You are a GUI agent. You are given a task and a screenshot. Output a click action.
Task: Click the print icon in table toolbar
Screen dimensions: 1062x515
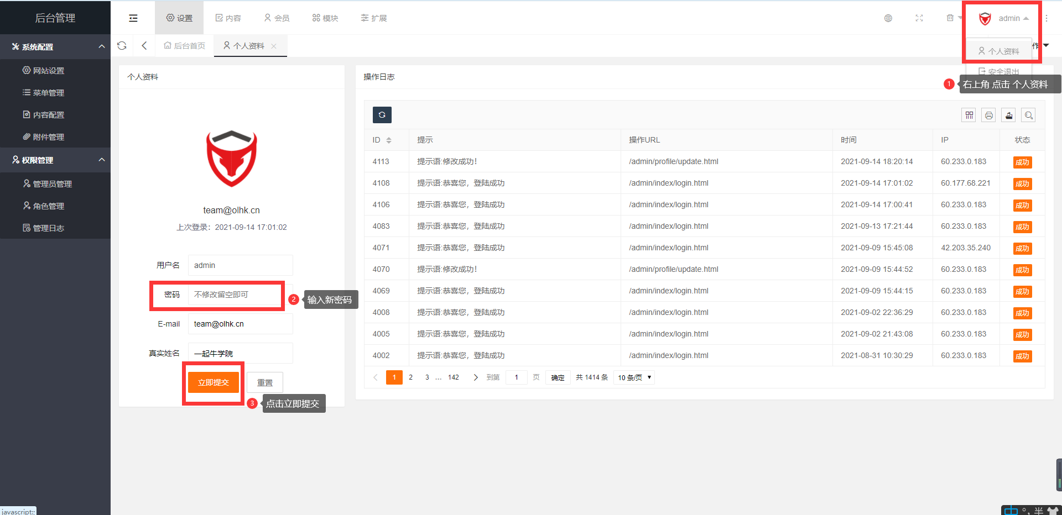point(989,115)
